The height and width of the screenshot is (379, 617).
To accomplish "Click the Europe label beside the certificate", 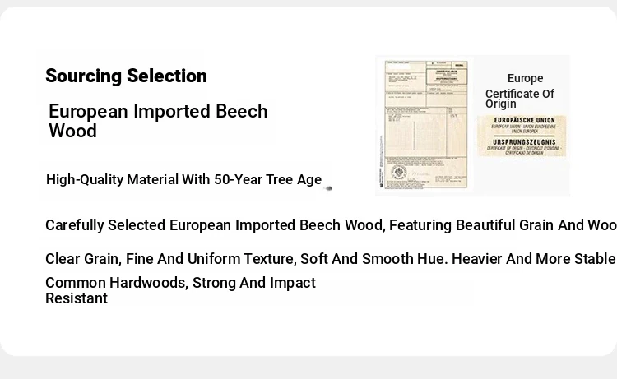I will click(526, 78).
